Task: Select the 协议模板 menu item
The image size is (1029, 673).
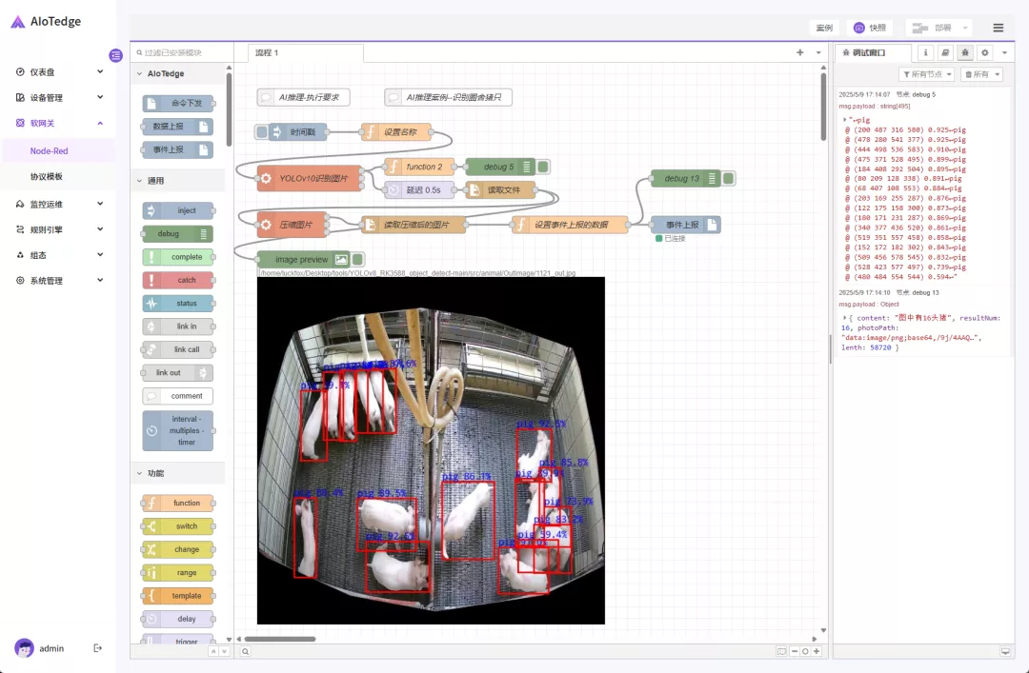Action: click(x=47, y=177)
